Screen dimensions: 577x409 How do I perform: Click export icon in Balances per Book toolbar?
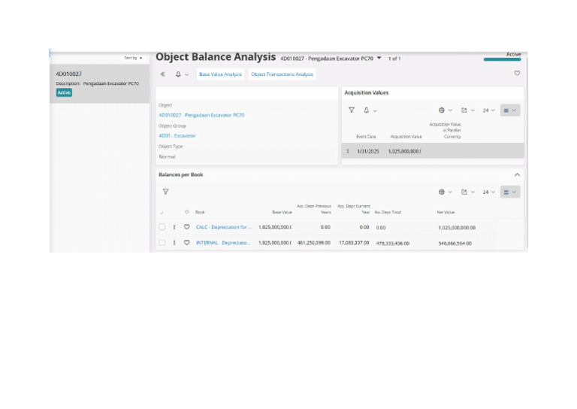[x=464, y=192]
